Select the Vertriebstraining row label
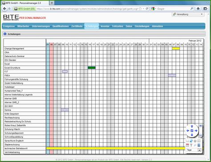The width and height of the screenshot is (211, 162). (12, 152)
